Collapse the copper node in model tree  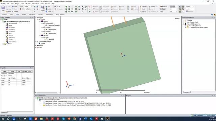40,22
